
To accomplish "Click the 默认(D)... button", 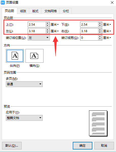I will coord(12,146).
